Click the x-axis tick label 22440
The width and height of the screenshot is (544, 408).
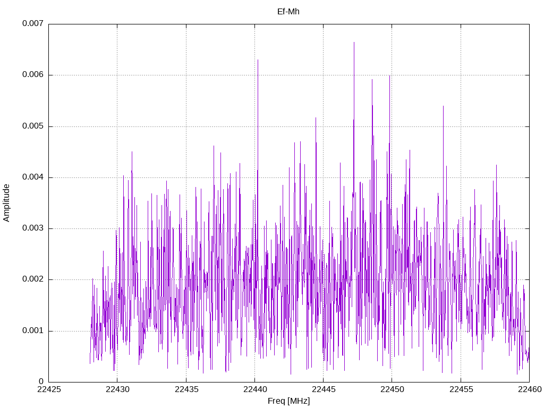[x=255, y=389]
